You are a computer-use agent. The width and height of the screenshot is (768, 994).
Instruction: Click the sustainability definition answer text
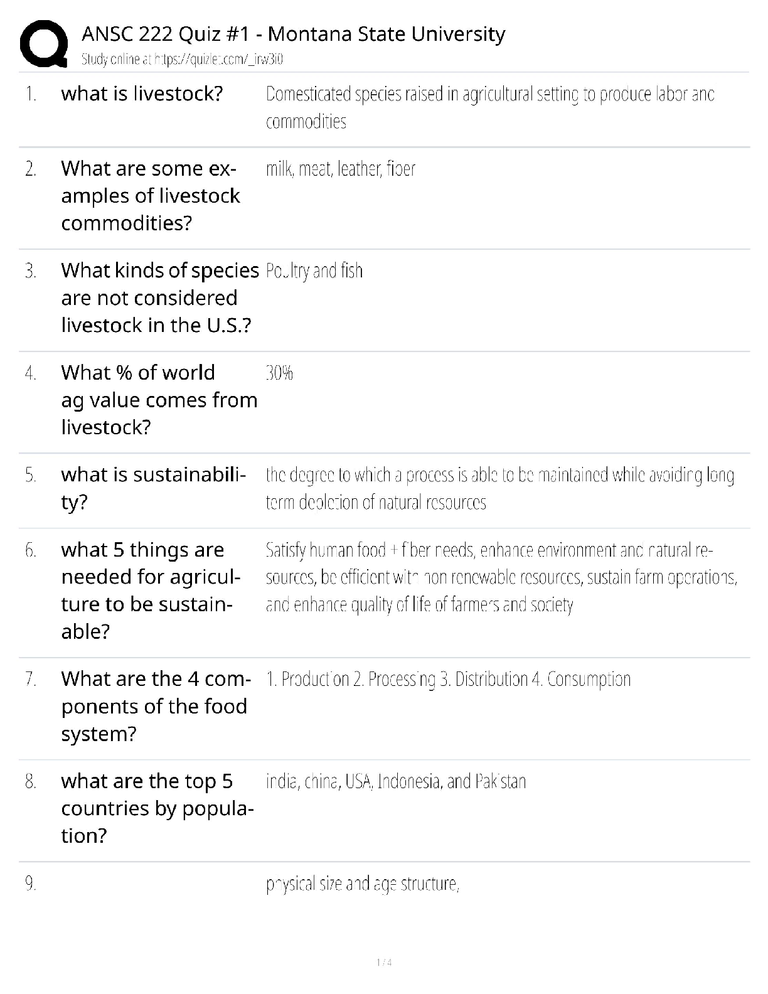499,488
